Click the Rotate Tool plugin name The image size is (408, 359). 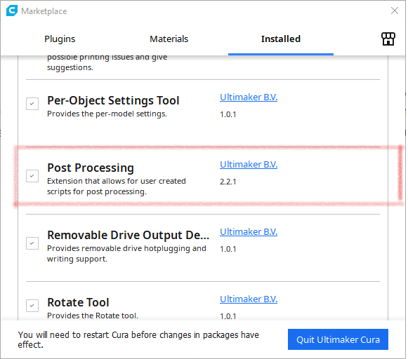pos(78,302)
